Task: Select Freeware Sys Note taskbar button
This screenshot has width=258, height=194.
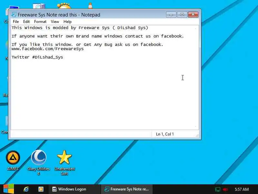Action: click(x=127, y=189)
